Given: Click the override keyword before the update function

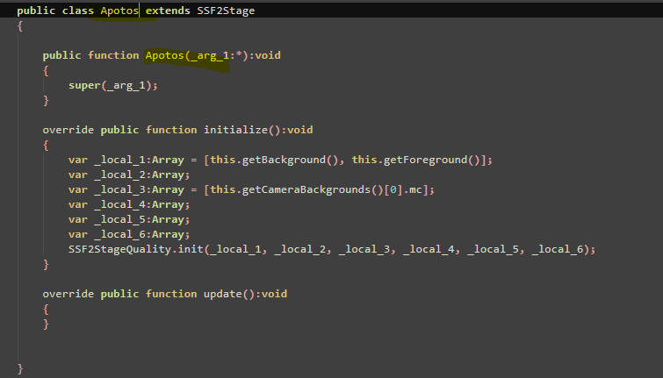Looking at the screenshot, I should point(68,294).
